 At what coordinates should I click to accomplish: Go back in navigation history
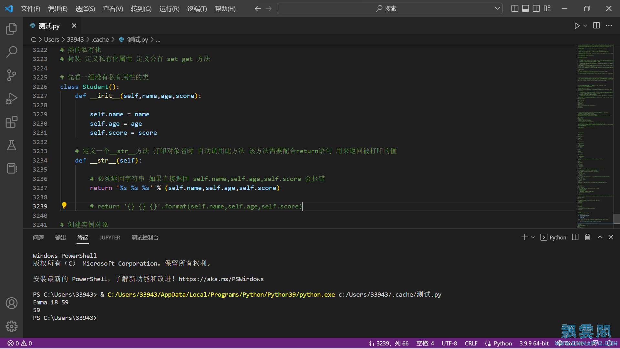(x=258, y=8)
